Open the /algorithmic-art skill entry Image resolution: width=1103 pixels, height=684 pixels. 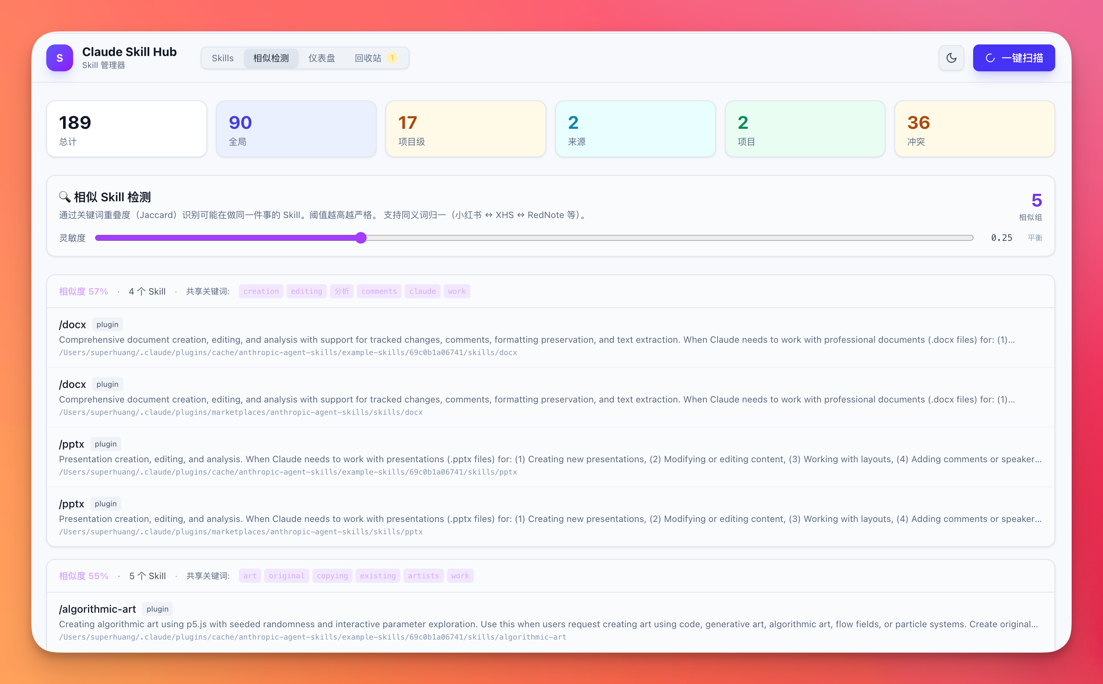pyautogui.click(x=97, y=609)
